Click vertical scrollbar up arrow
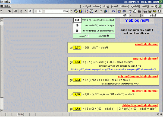Screen dimensions: 163x117 pos(2,21)
